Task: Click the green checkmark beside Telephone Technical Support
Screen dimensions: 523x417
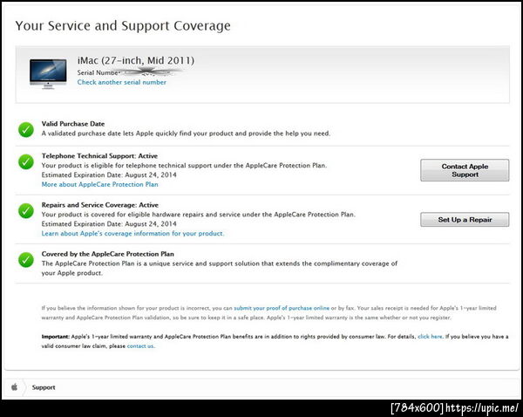Action: point(25,161)
